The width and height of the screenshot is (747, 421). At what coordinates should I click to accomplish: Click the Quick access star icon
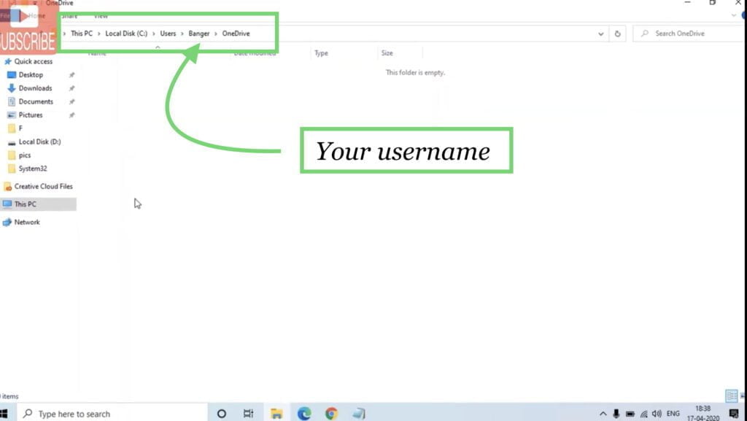click(x=7, y=61)
